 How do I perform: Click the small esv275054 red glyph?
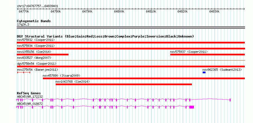point(24,72)
